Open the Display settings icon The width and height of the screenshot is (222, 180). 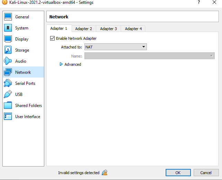tap(8, 39)
